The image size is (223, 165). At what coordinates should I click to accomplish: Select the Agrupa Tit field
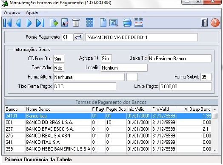106,59
